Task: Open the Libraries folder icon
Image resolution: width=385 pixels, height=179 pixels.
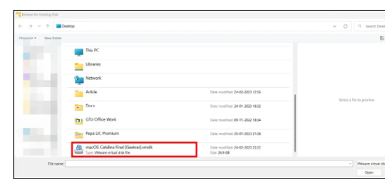Action: (x=79, y=66)
